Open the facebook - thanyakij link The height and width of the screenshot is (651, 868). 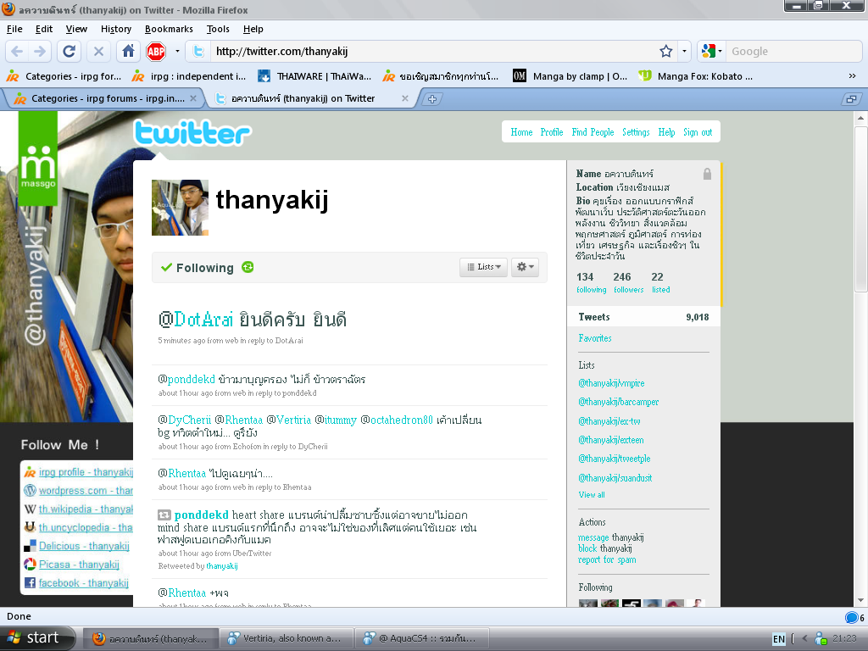coord(84,583)
